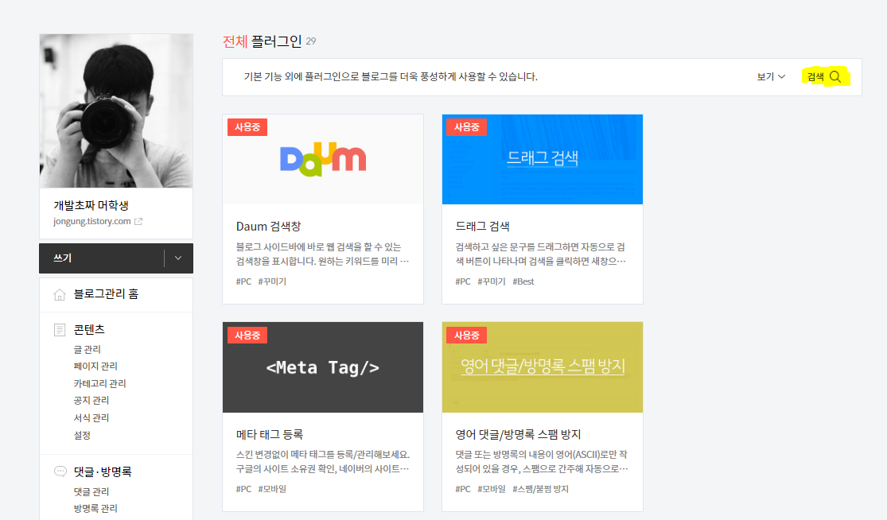887x520 pixels.
Task: Click the 드래그 검색 plugin title text
Action: [483, 226]
